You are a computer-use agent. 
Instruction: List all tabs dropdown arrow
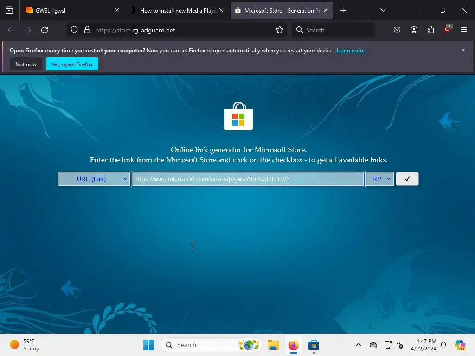click(x=383, y=10)
